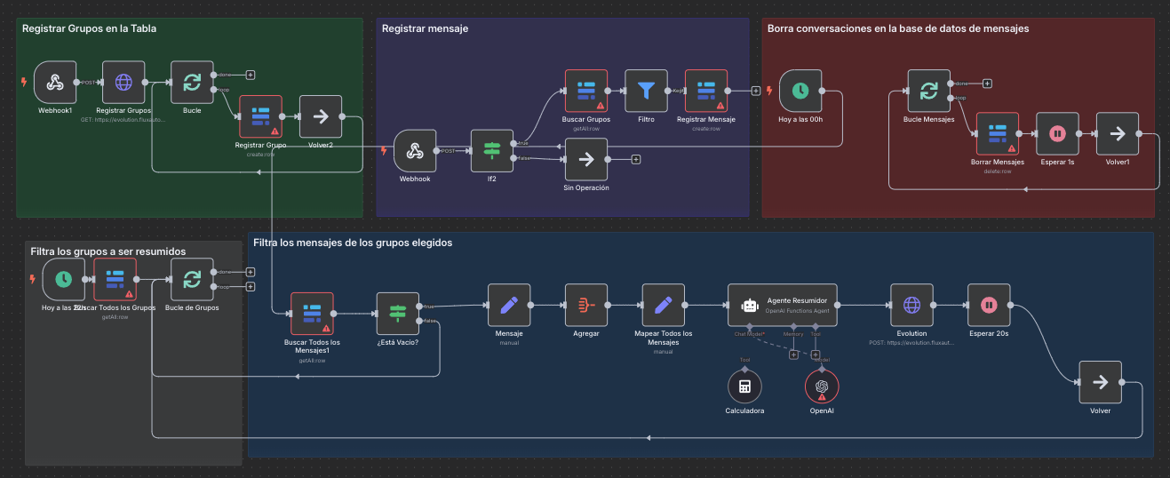
Task: Select the ¿Está Vacío? condition node
Action: [397, 314]
